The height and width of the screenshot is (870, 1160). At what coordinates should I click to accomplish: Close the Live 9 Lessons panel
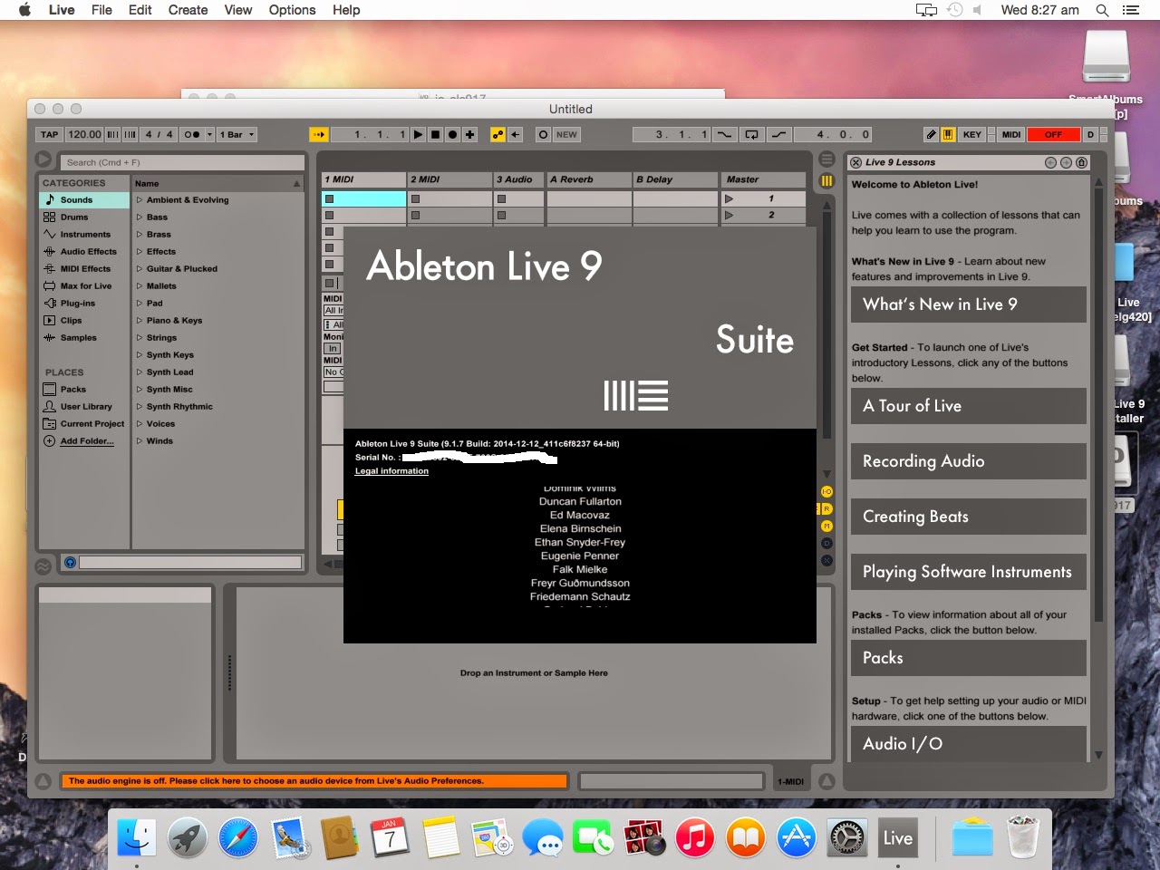coord(855,162)
